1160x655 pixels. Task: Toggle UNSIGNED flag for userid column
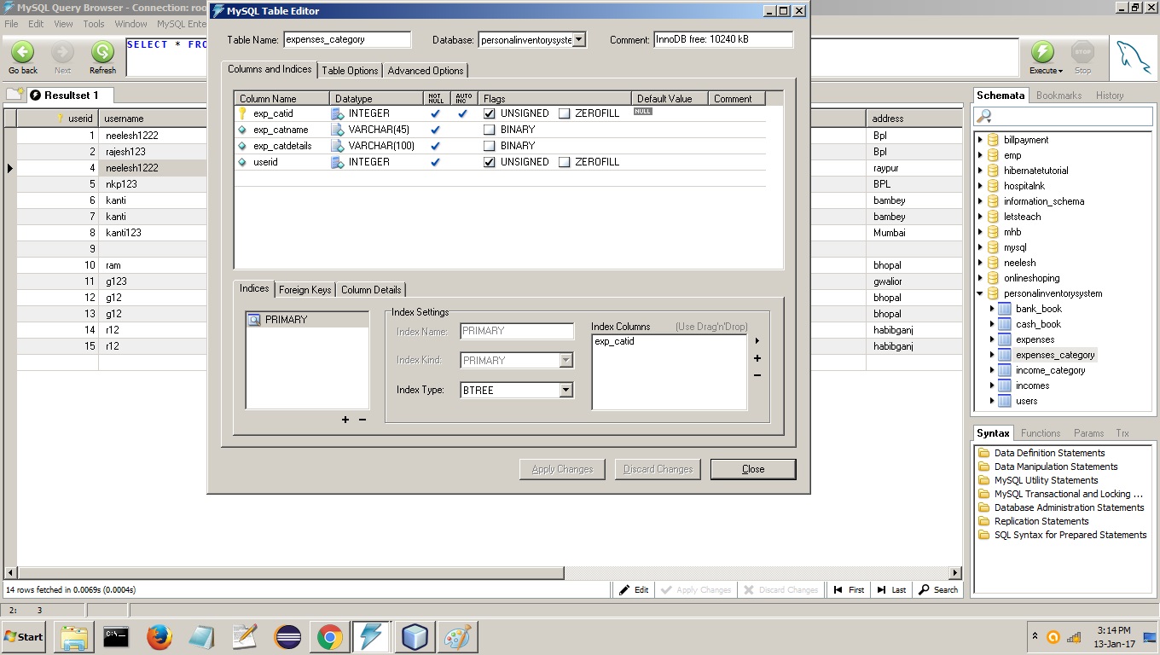coord(490,162)
